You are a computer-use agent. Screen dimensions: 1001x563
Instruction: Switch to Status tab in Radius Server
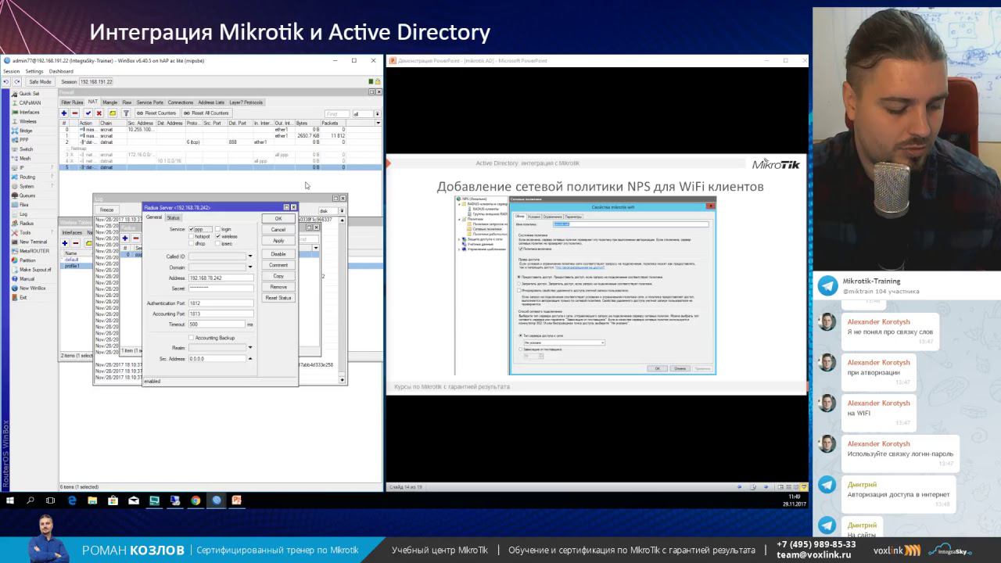(173, 217)
